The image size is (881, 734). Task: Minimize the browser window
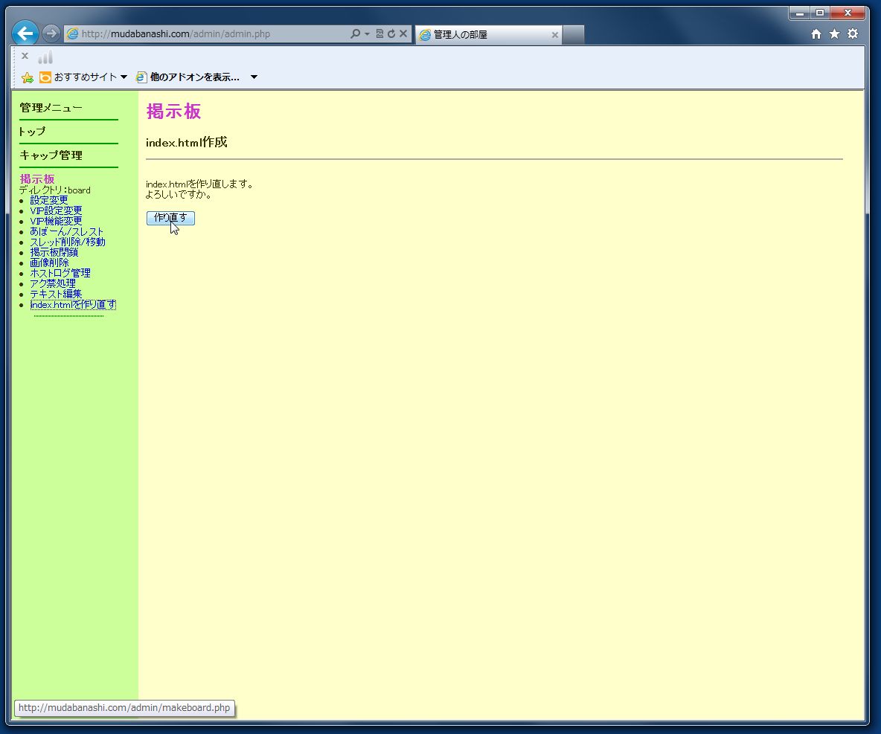pyautogui.click(x=800, y=13)
